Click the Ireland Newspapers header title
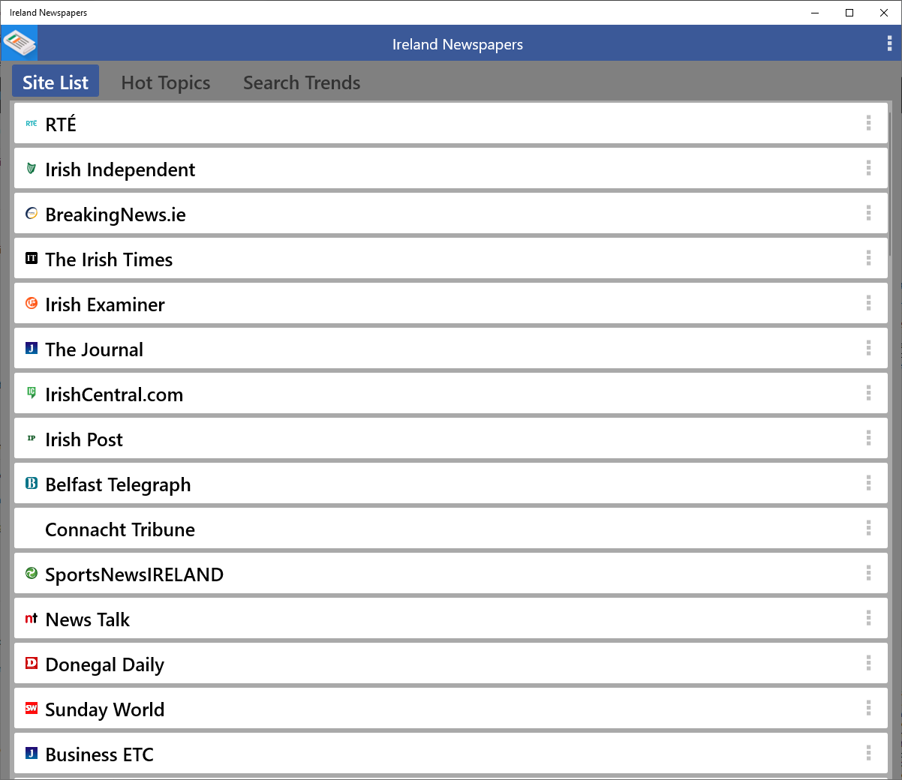Viewport: 902px width, 780px height. 458,44
